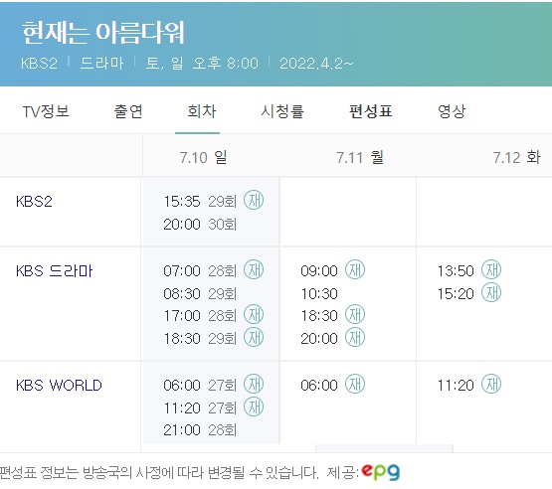Click the rerun icon beside 11:20 27회
The image size is (552, 489).
254,407
